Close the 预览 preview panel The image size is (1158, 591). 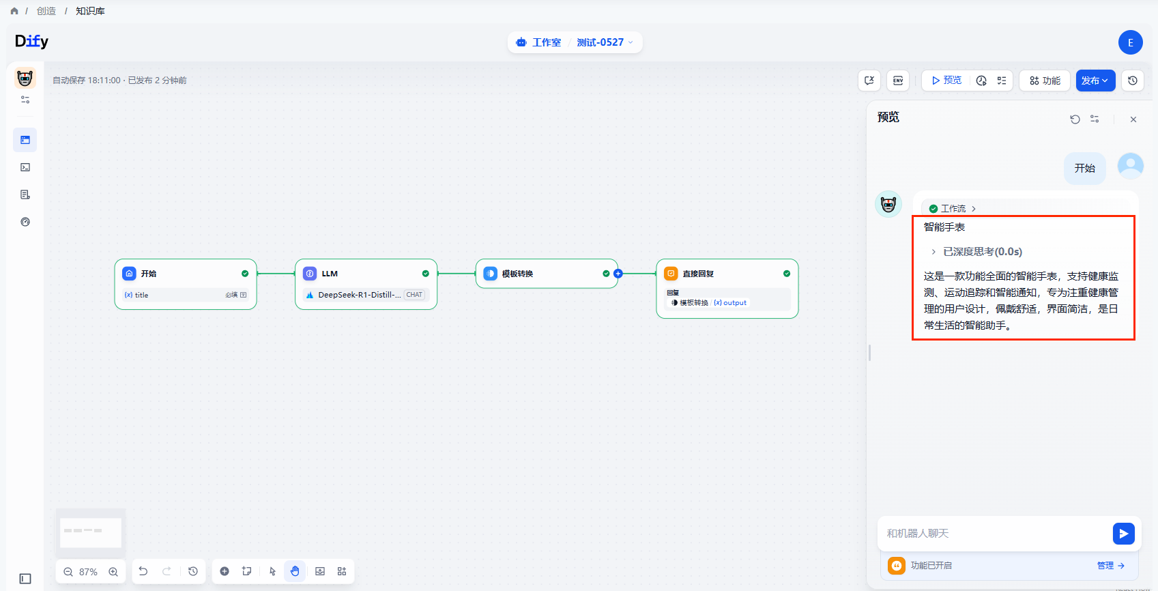(1133, 119)
